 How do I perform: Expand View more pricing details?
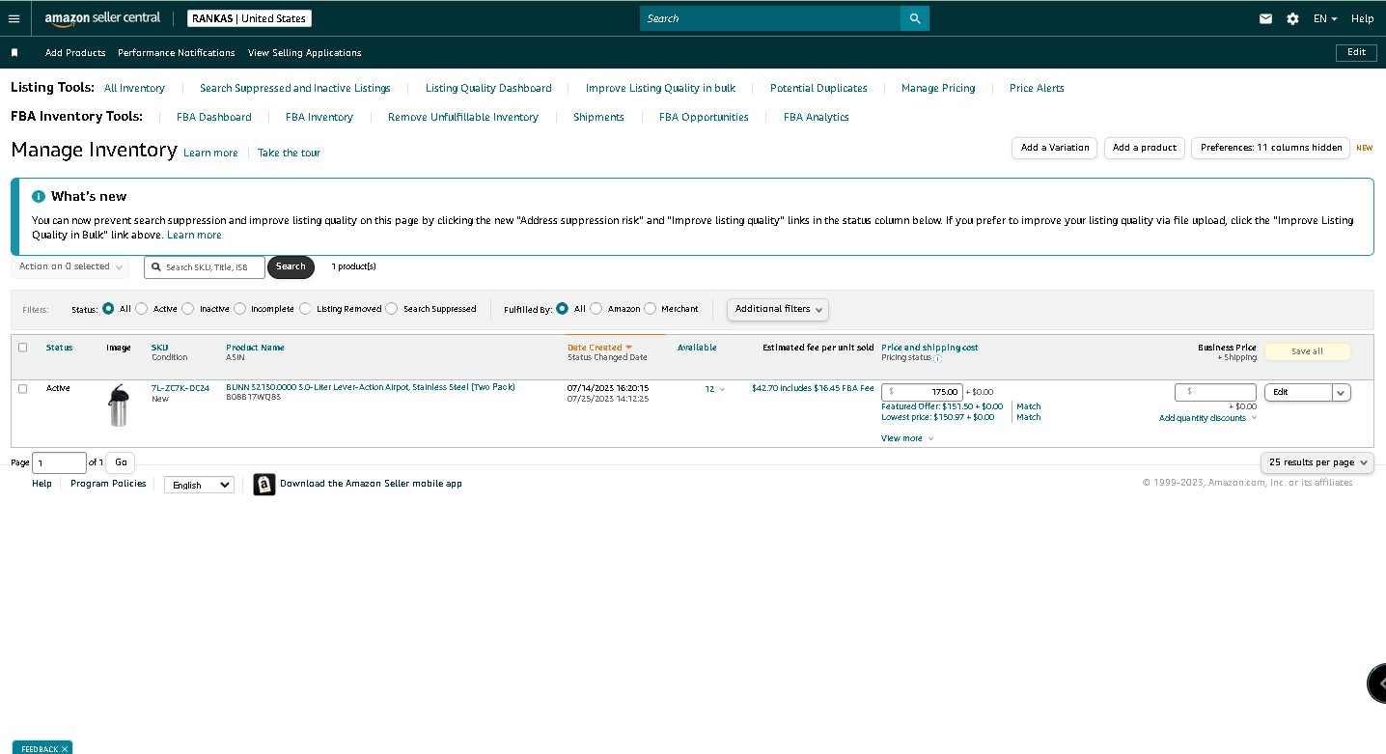pyautogui.click(x=907, y=438)
